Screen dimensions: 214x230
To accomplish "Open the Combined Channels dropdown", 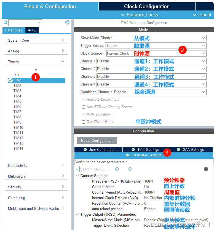I will click(x=160, y=92).
